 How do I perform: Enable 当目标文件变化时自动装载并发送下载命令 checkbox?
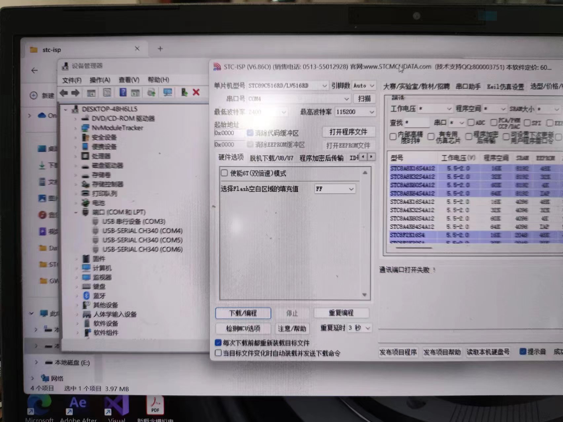click(x=218, y=353)
